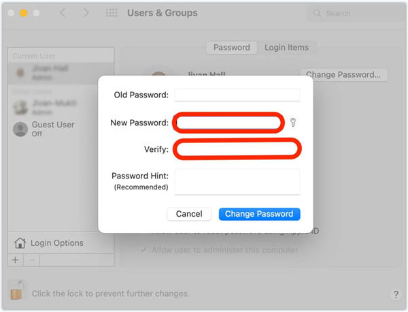The width and height of the screenshot is (408, 312).
Task: Click the Change Password… button behind dialog
Action: point(343,75)
